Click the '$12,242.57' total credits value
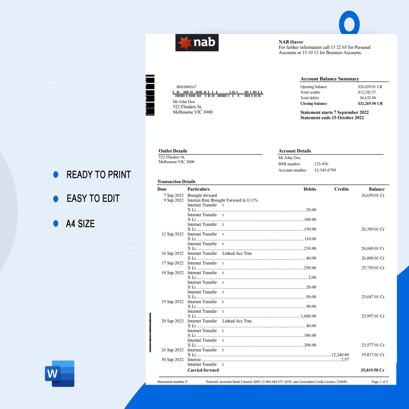This screenshot has width=409, height=409. [367, 92]
